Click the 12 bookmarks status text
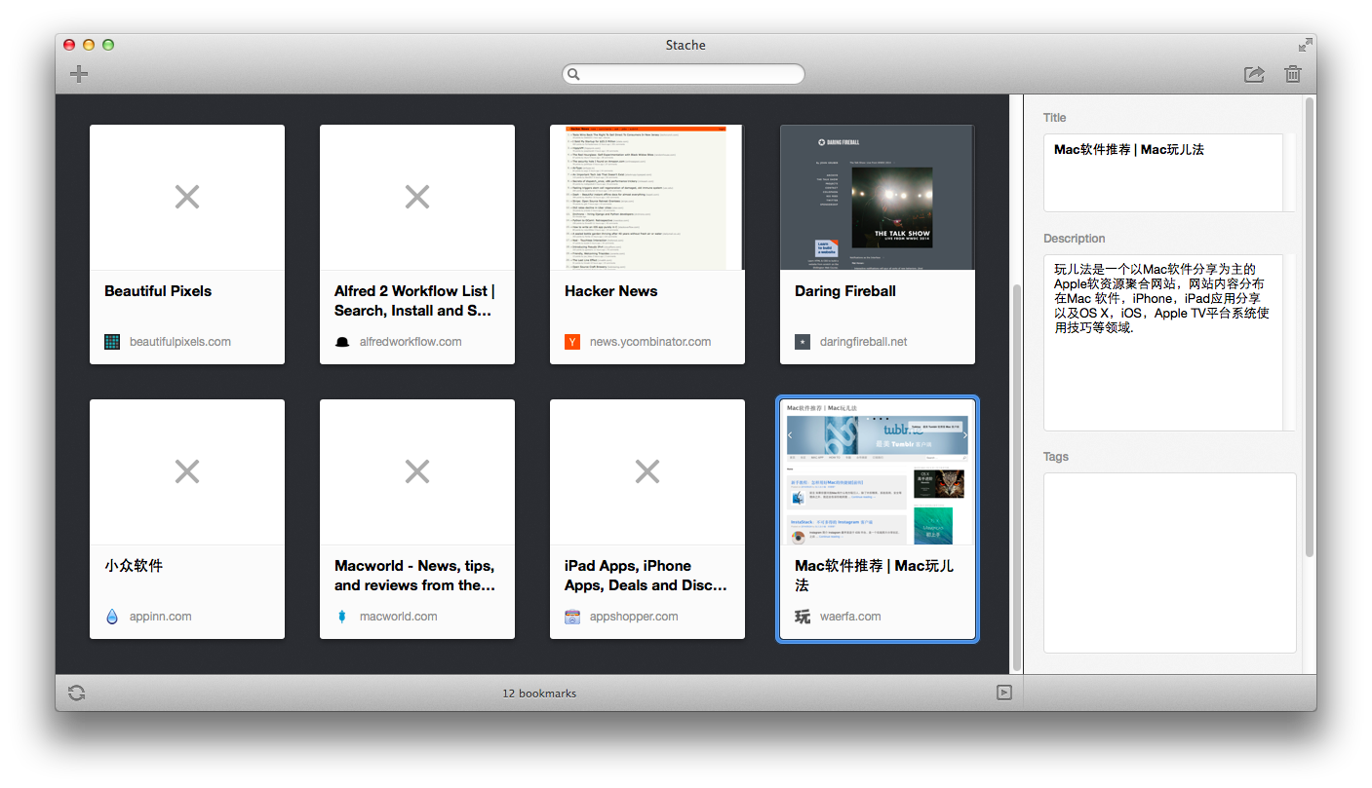Viewport: 1372px width, 788px height. pyautogui.click(x=539, y=694)
